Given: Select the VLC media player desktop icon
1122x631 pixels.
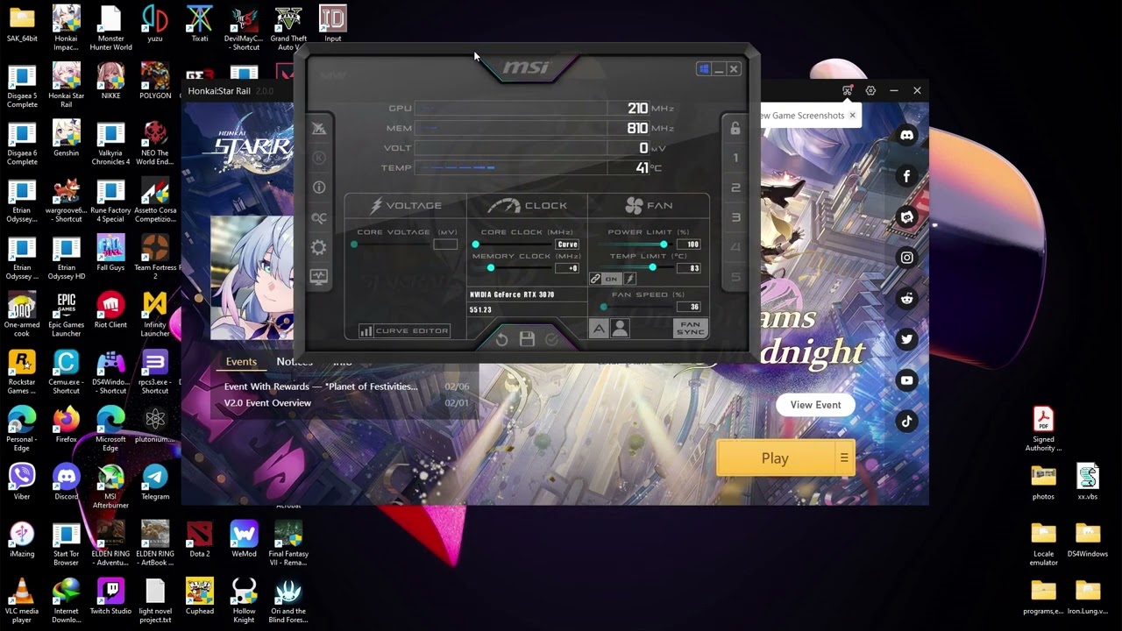Looking at the screenshot, I should point(22,602).
